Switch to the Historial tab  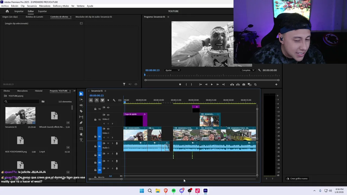pyautogui.click(x=38, y=91)
